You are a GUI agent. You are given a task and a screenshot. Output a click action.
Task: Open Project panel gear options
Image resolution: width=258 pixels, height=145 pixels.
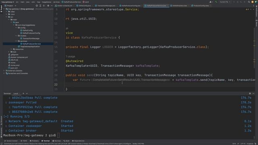(48, 6)
